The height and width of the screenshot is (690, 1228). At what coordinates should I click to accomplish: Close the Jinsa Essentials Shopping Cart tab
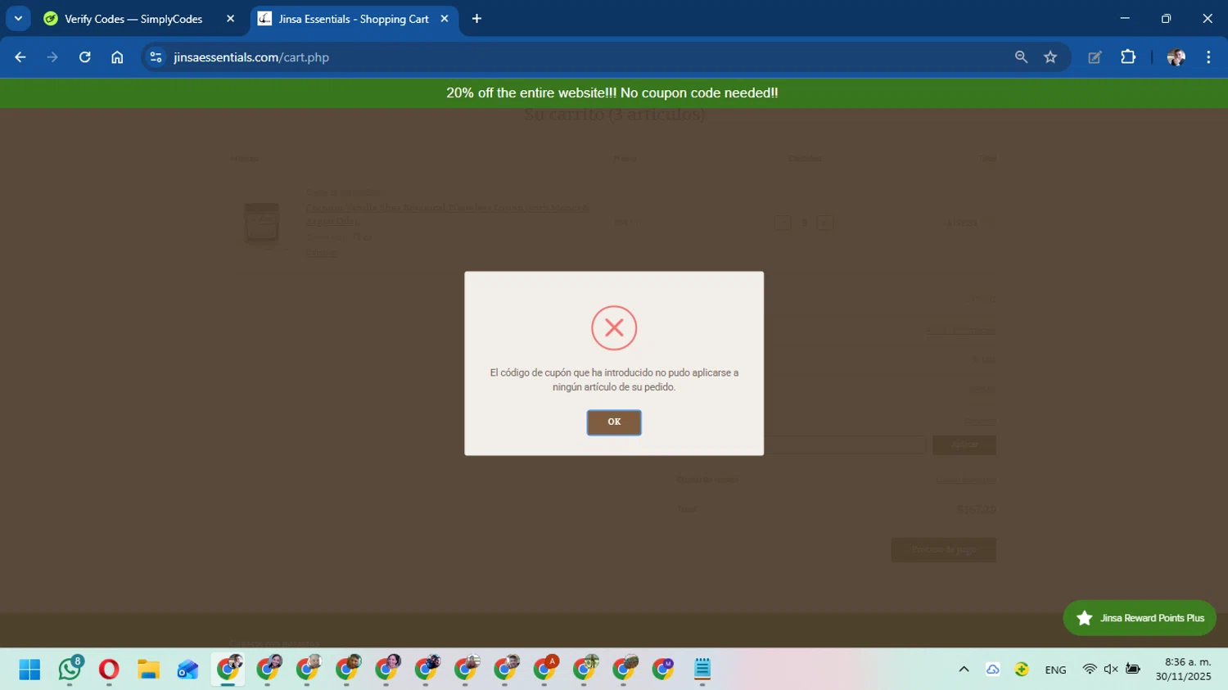tap(445, 19)
